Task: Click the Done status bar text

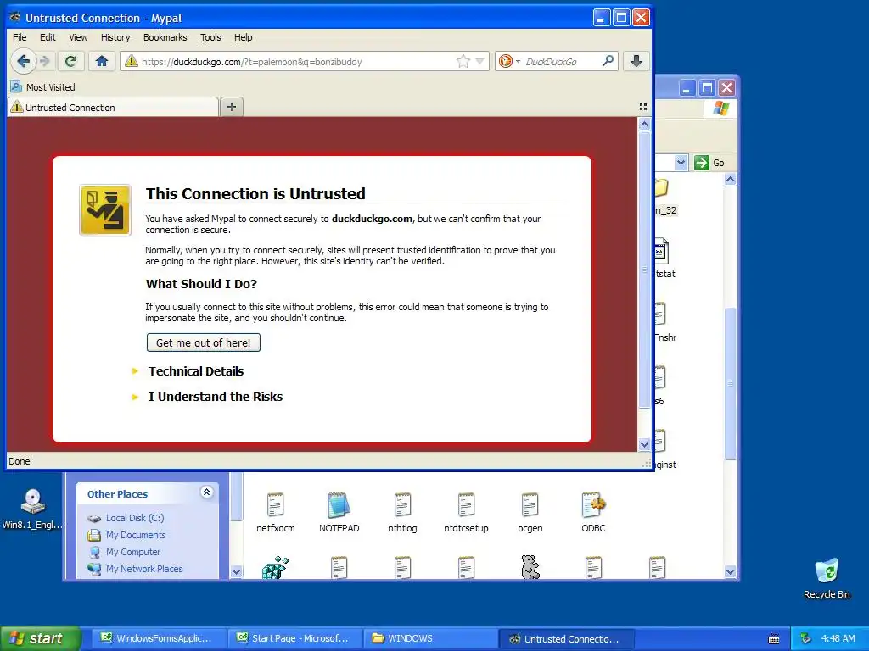Action: click(x=19, y=461)
